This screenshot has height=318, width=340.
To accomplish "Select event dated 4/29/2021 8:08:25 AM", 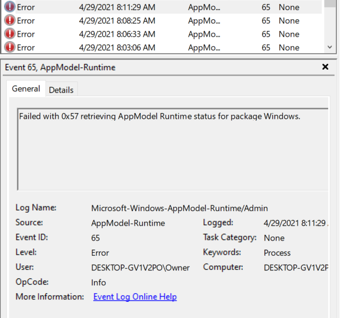I will pyautogui.click(x=162, y=20).
